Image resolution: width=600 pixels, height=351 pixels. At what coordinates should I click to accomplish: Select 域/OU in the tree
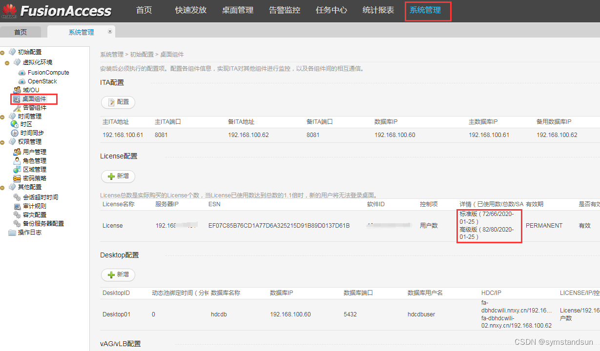click(x=31, y=90)
